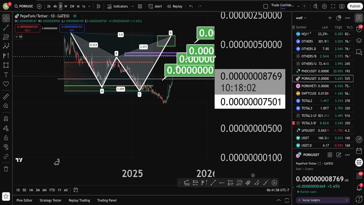Open the candle chart type selector

coord(99,6)
